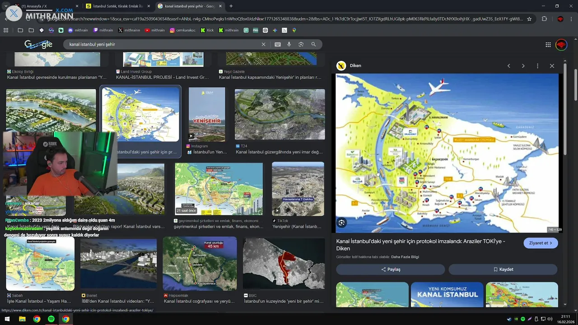Open Yeşil Gazete Kanal İstanbul result title
Image resolution: width=578 pixels, height=325 pixels.
(270, 77)
